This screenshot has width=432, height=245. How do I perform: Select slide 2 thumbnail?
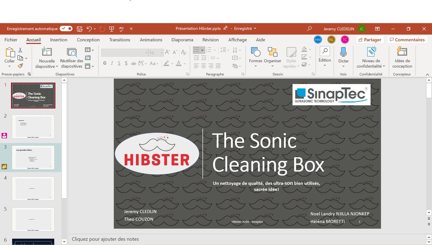33,126
